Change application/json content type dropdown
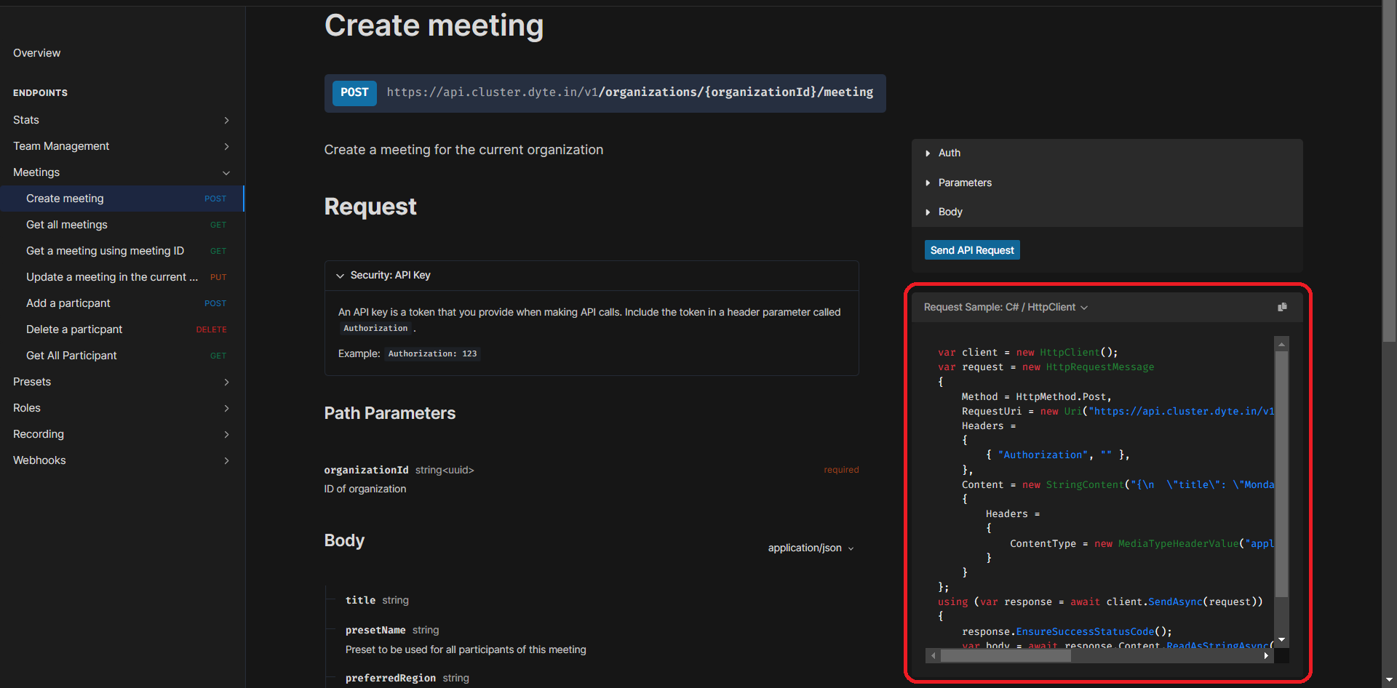 click(811, 548)
